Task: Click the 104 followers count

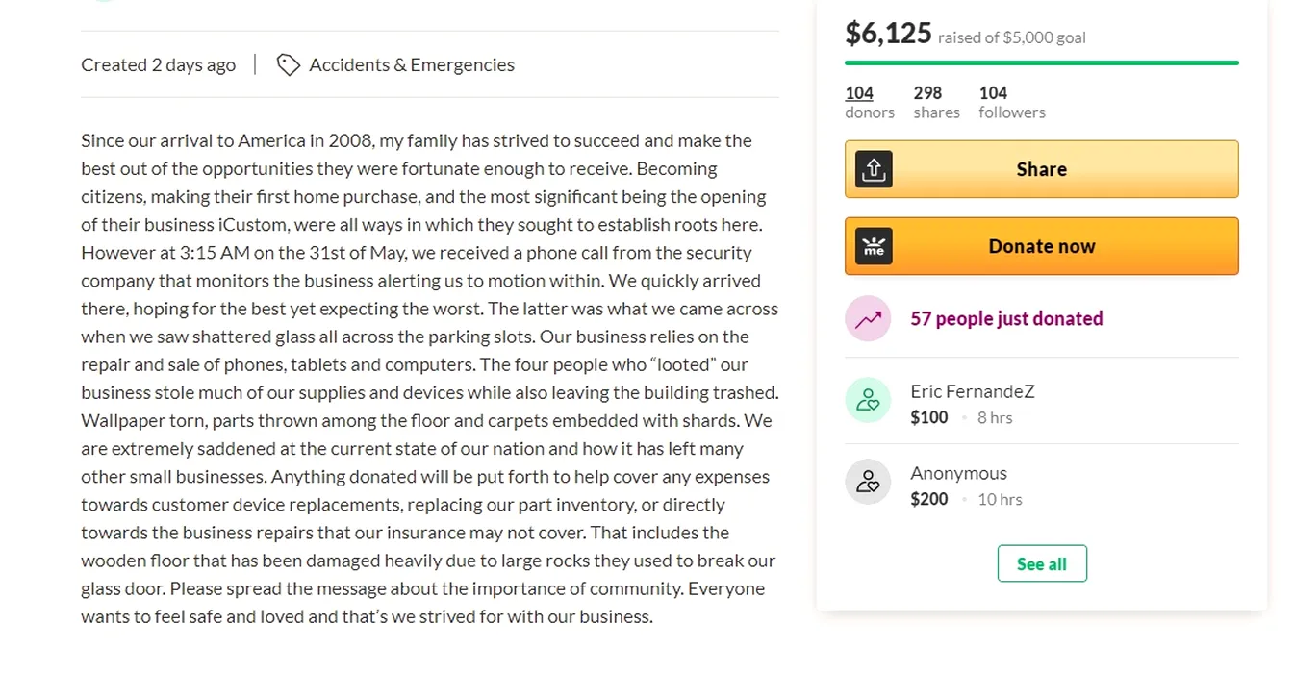Action: tap(993, 93)
